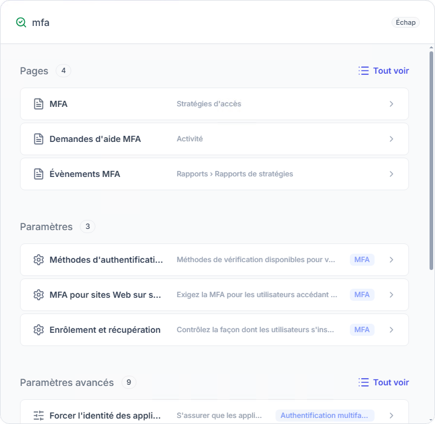Click the 'Paramètres' section heading
This screenshot has width=435, height=424.
coord(47,227)
